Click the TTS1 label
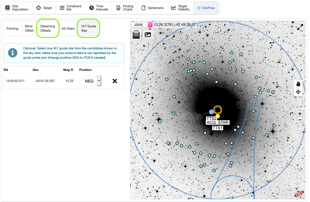Screen dimensions: 310x202 click(x=217, y=128)
